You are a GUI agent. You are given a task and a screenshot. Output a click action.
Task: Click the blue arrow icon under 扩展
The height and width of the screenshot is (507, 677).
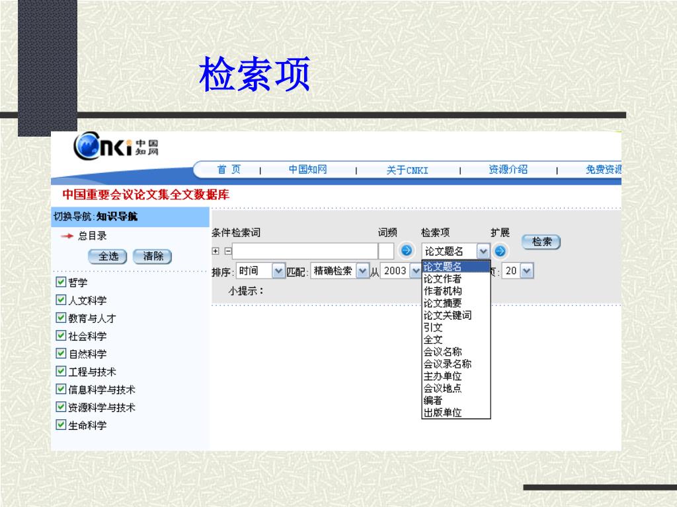point(500,251)
